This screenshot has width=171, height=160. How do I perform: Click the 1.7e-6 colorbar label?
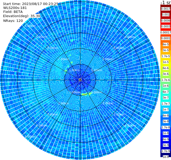click(166, 80)
